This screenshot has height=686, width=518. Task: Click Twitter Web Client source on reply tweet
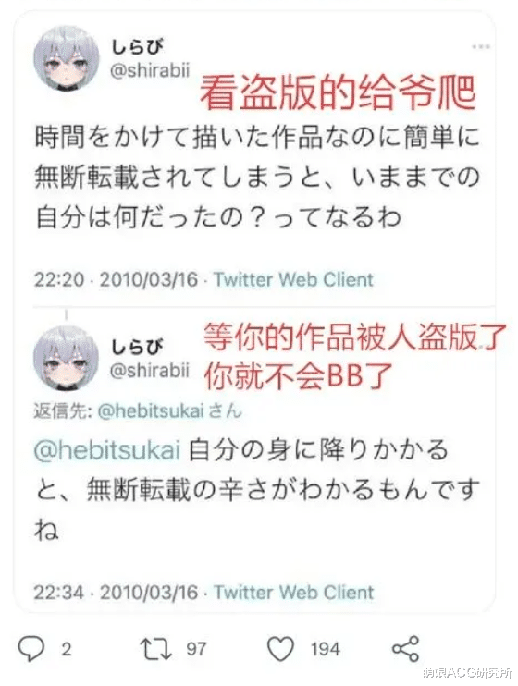[294, 593]
